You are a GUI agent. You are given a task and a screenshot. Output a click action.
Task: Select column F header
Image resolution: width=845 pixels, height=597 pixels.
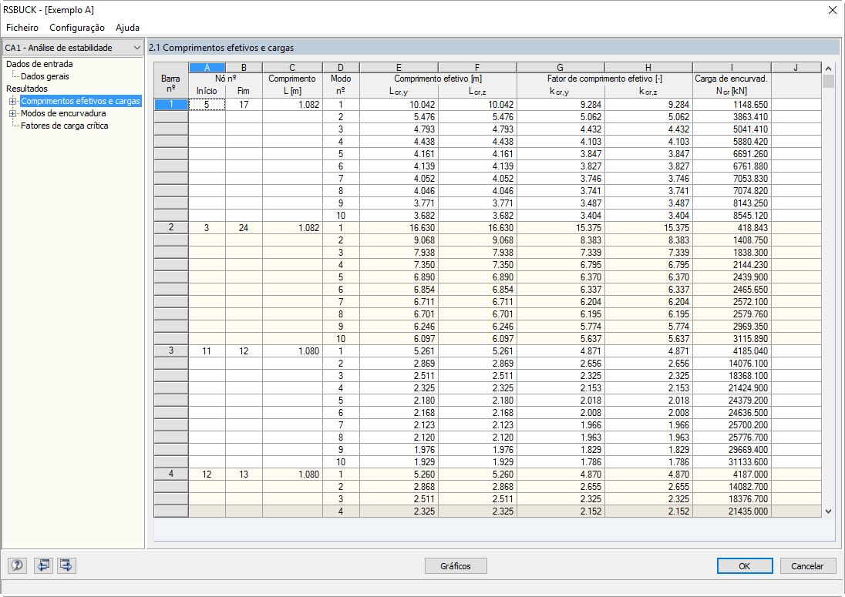point(477,67)
